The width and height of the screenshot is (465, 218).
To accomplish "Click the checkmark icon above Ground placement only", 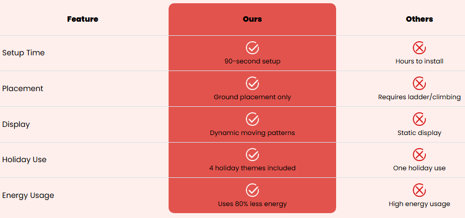I will (x=252, y=84).
